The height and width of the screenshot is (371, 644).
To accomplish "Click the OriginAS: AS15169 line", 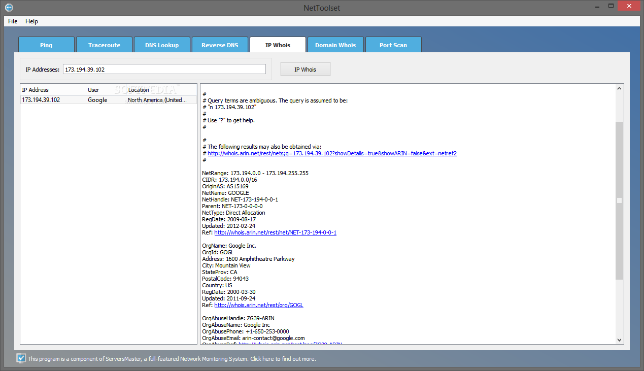I will 225,186.
